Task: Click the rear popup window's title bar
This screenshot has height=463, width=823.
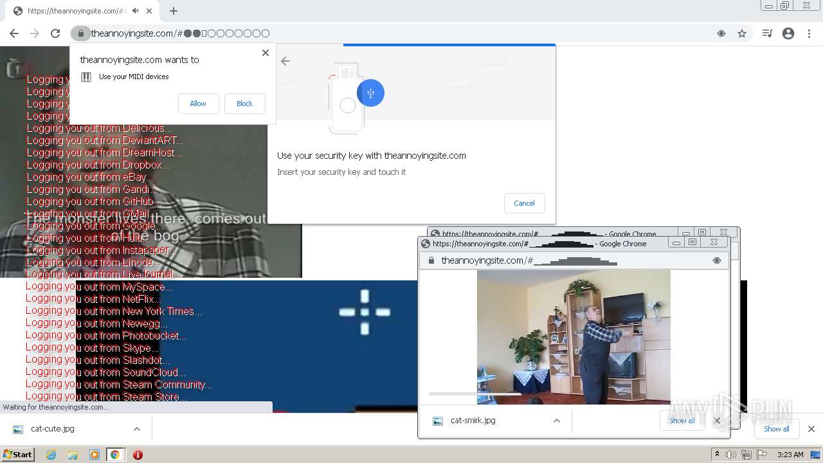Action: tap(553, 233)
